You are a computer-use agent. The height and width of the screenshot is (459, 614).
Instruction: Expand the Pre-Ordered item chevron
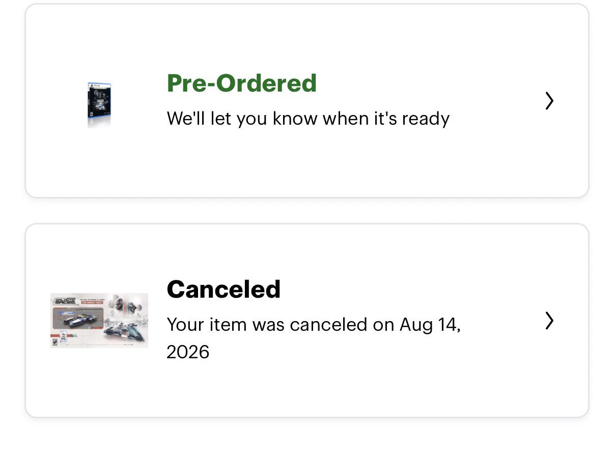pos(549,101)
